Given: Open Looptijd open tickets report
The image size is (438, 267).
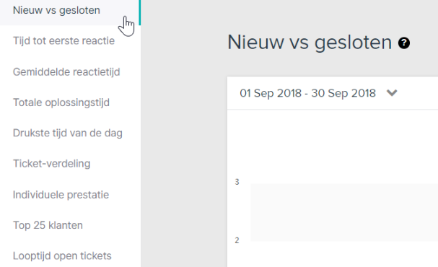Looking at the screenshot, I should pyautogui.click(x=62, y=256).
